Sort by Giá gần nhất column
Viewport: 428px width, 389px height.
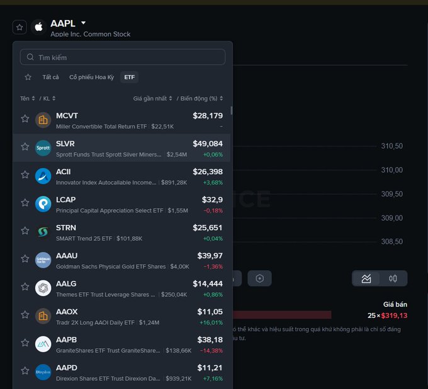[x=152, y=99]
